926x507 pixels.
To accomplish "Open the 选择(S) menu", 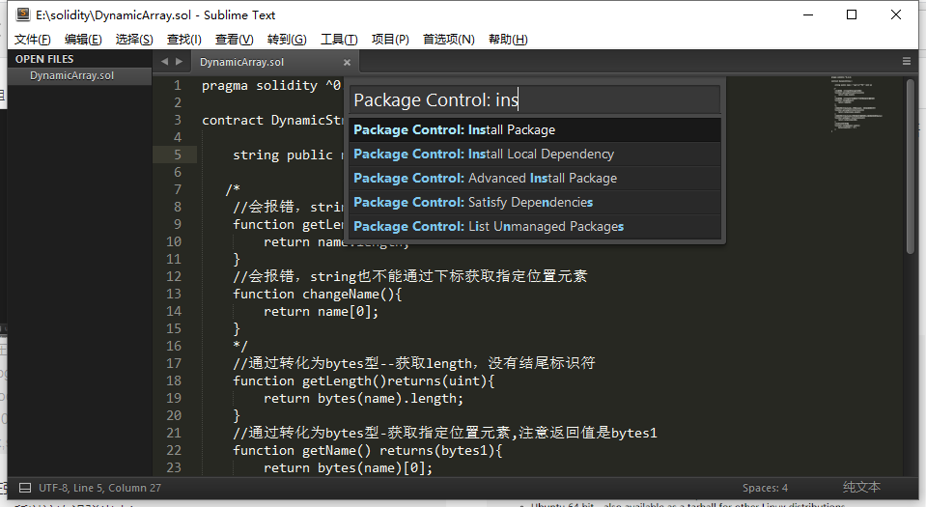I will pyautogui.click(x=134, y=39).
